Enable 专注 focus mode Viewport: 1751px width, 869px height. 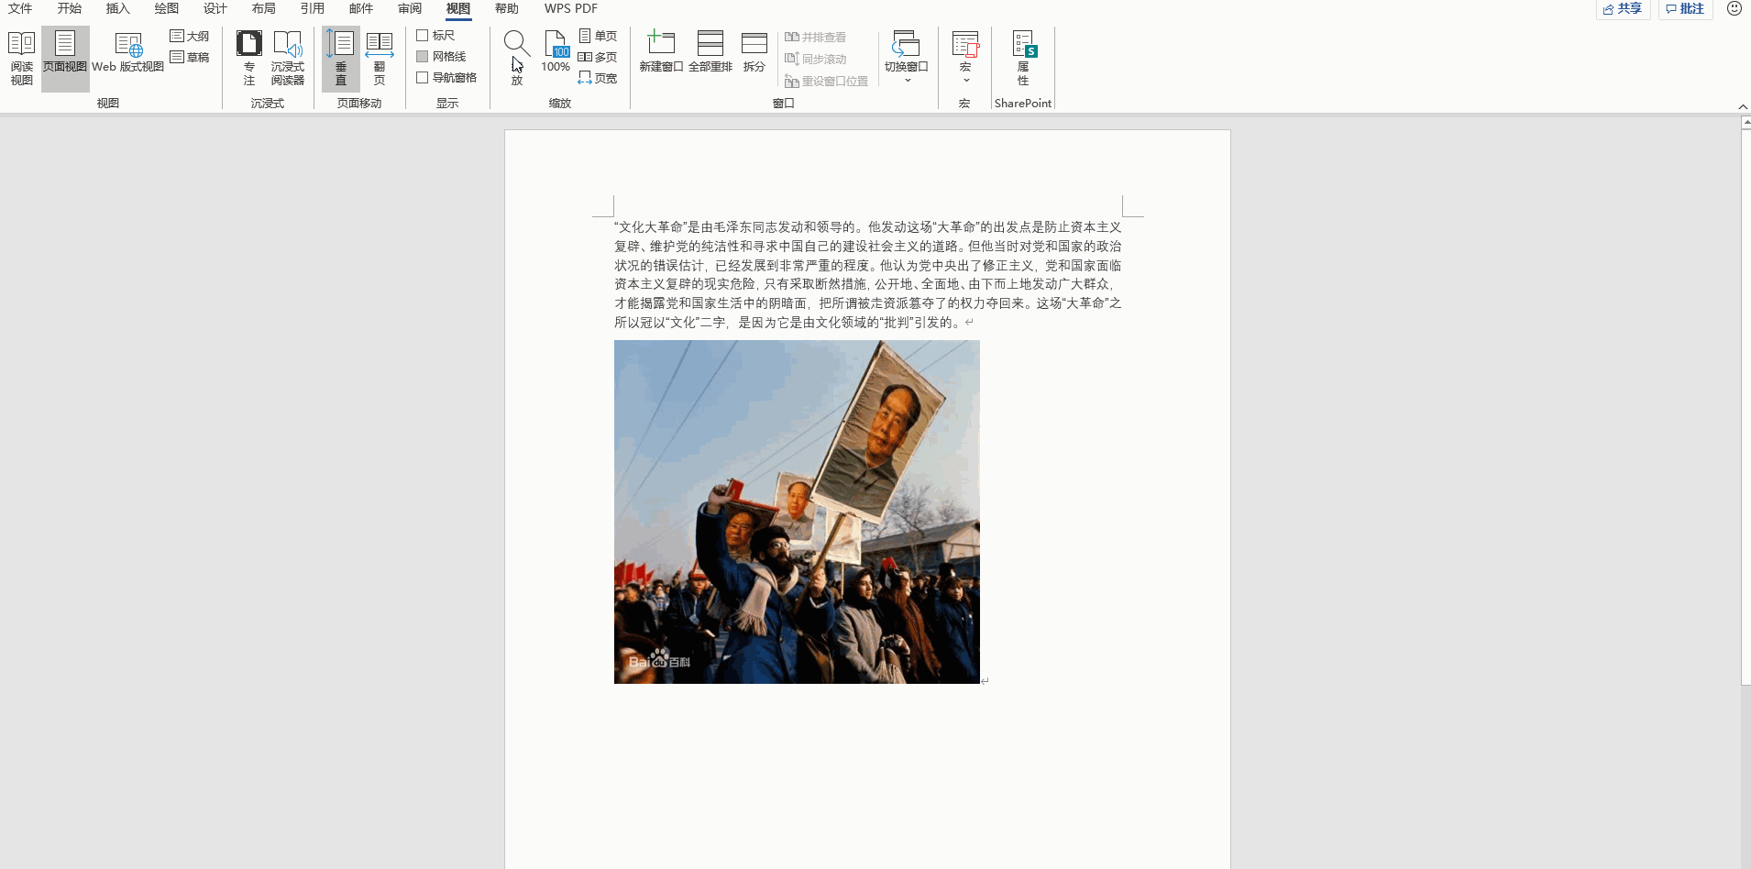click(x=248, y=55)
